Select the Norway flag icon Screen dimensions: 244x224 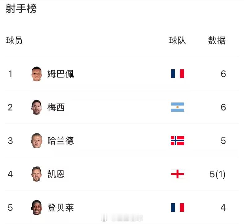(x=178, y=140)
